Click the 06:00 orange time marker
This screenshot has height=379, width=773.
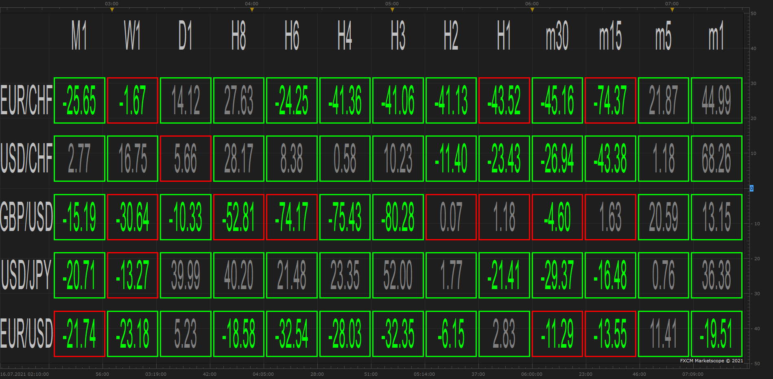point(532,10)
